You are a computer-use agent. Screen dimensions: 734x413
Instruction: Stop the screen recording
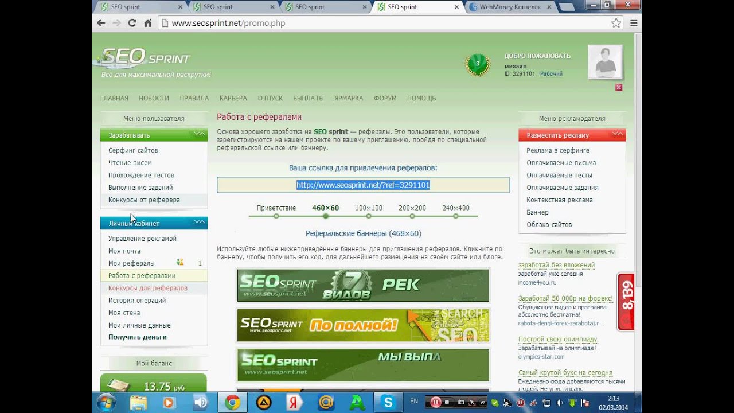[x=447, y=402]
